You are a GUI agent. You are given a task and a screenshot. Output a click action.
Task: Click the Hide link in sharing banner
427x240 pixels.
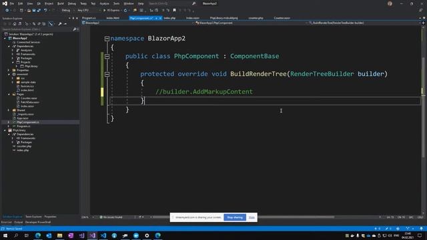coord(252,217)
